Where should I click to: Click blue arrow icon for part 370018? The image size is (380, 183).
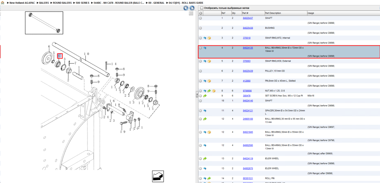point(205,38)
